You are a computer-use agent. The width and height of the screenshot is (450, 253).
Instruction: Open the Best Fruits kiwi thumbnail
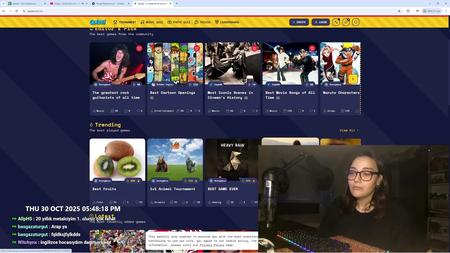tap(117, 160)
